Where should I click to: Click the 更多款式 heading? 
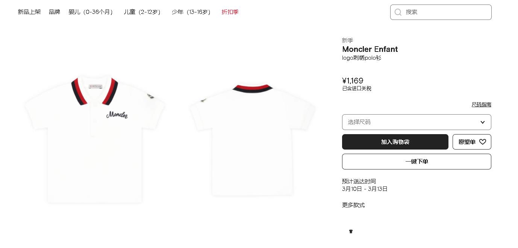pos(353,205)
